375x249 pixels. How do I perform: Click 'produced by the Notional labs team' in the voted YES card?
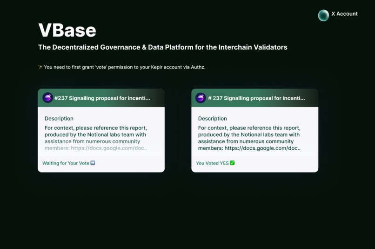pos(242,134)
